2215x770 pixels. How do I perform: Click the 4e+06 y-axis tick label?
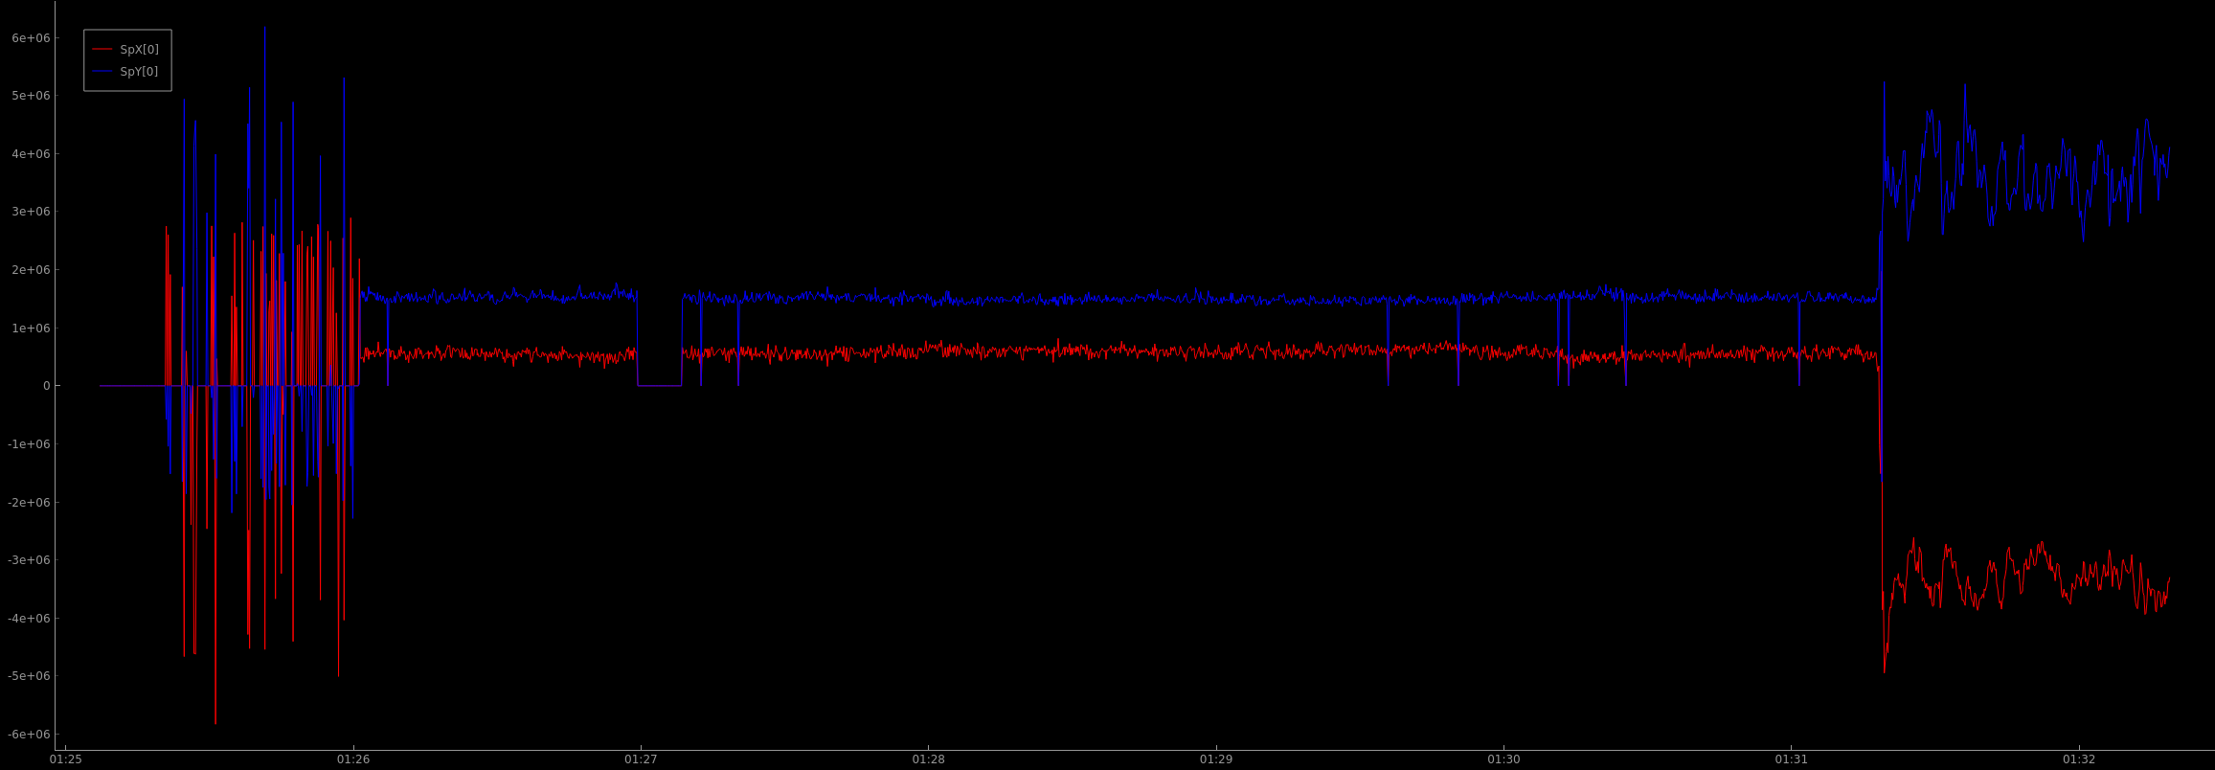[31, 154]
